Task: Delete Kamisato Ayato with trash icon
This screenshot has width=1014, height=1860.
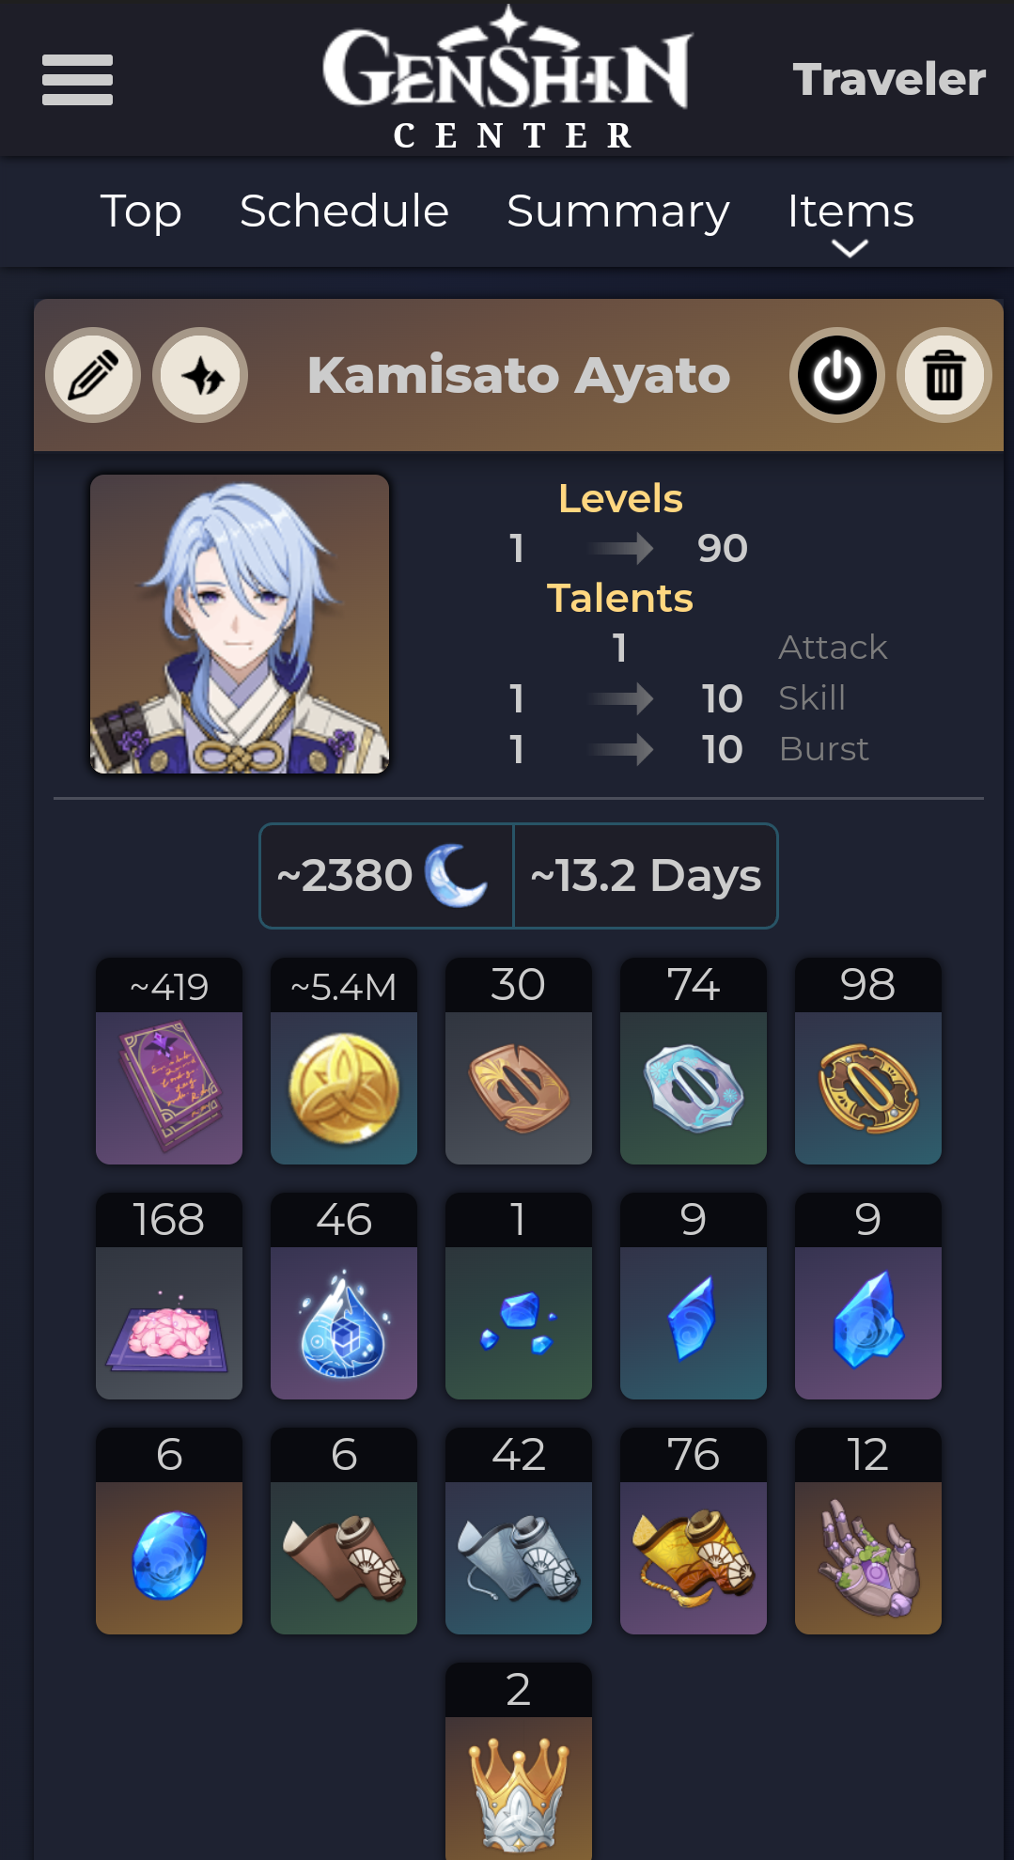Action: coord(944,375)
